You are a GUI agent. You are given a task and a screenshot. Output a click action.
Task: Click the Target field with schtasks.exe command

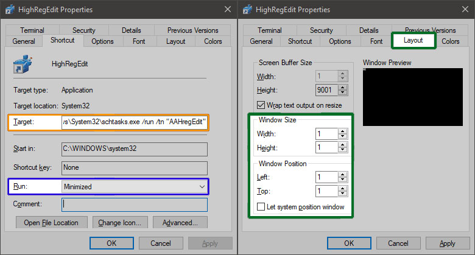135,122
